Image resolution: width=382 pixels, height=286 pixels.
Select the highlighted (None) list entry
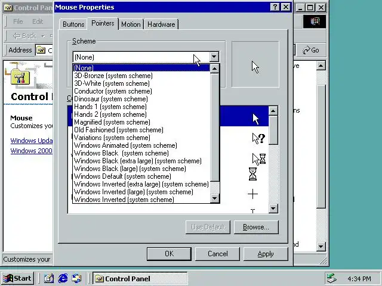click(141, 68)
